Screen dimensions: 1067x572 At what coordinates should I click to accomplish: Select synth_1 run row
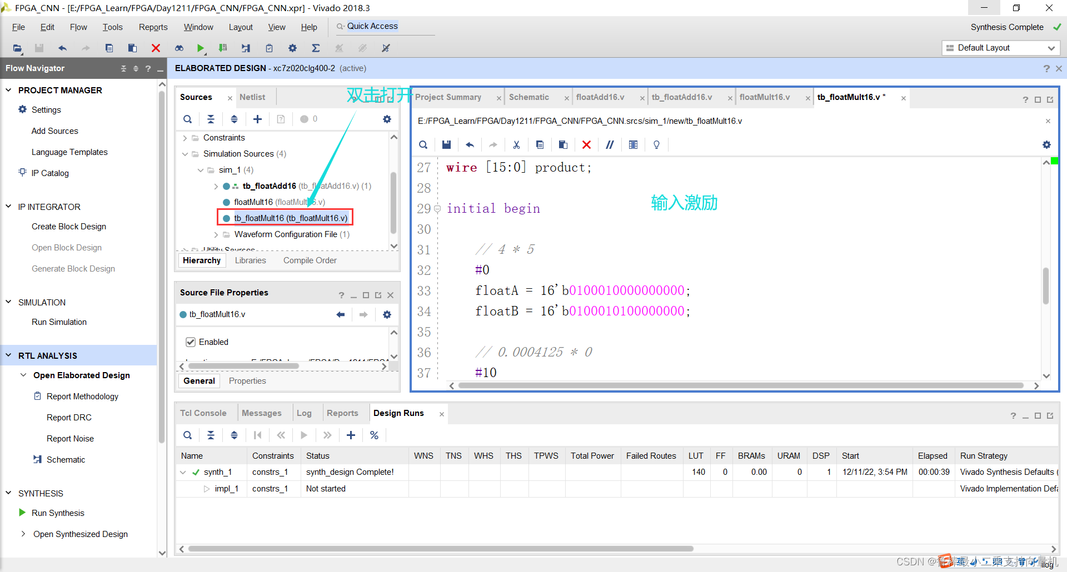pyautogui.click(x=217, y=472)
